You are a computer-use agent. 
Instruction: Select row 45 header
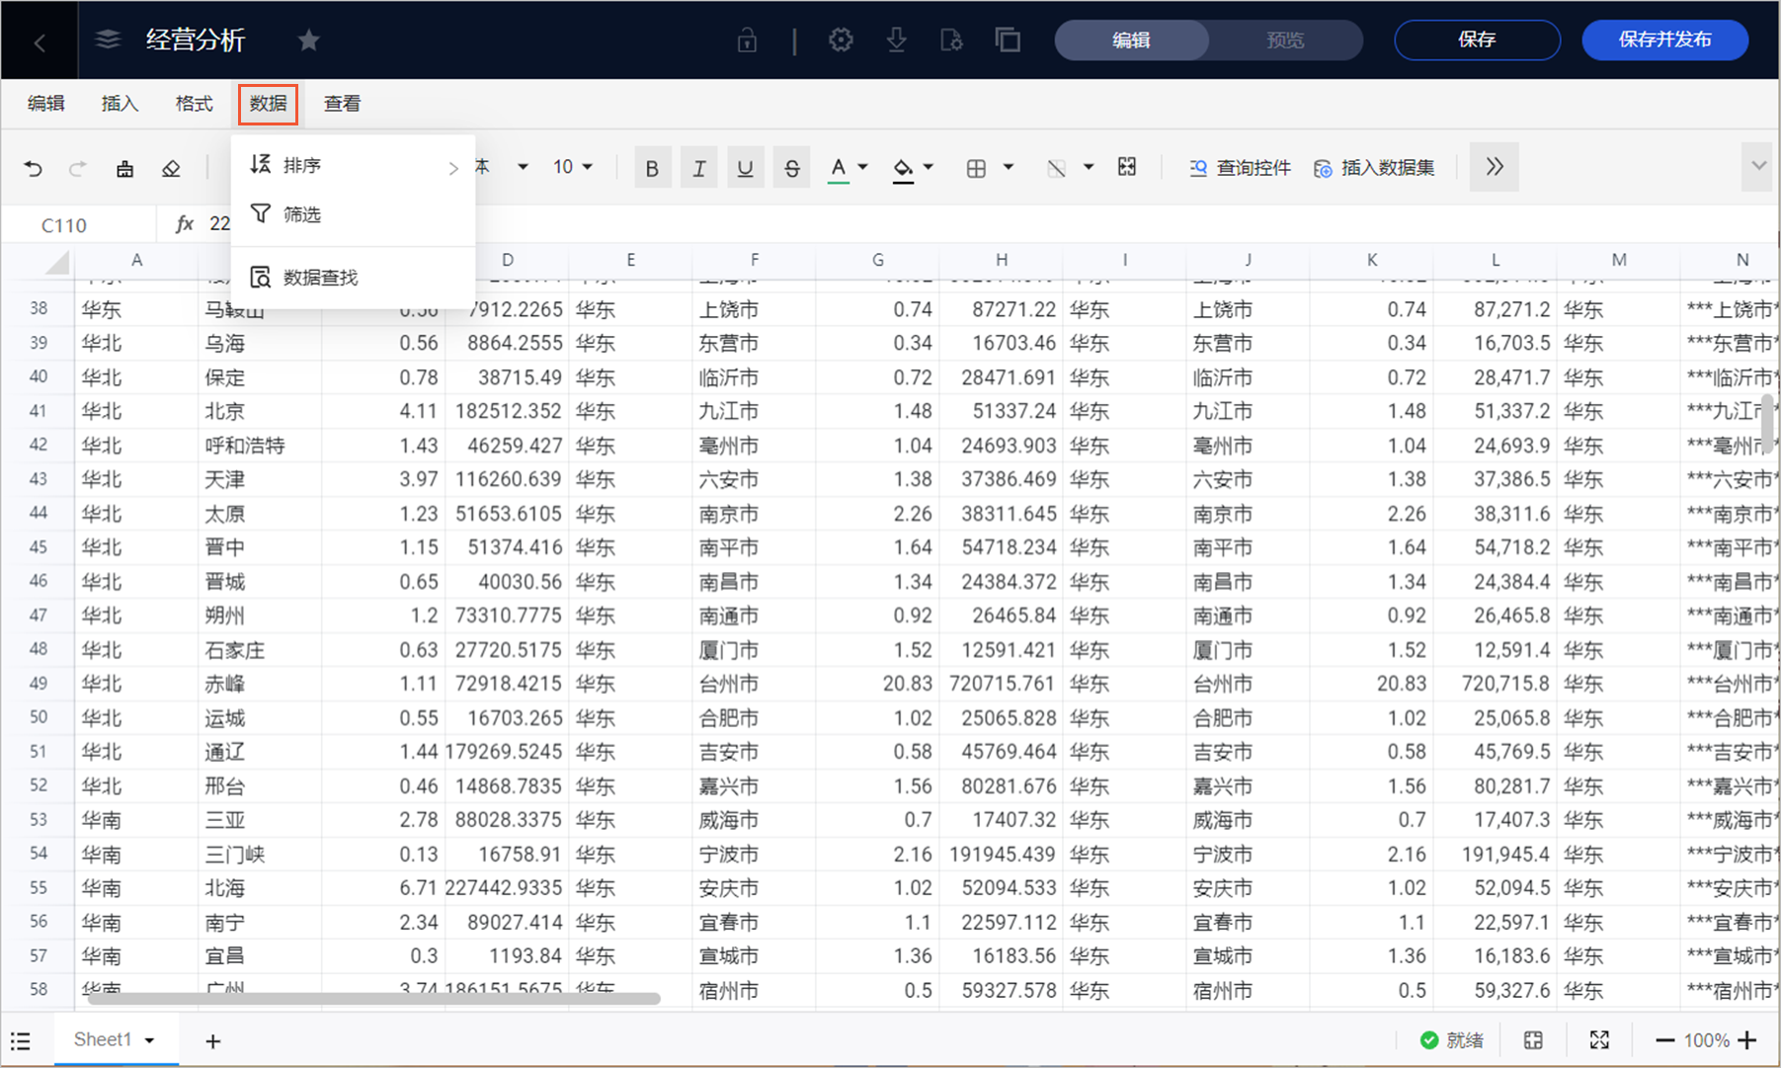point(39,547)
